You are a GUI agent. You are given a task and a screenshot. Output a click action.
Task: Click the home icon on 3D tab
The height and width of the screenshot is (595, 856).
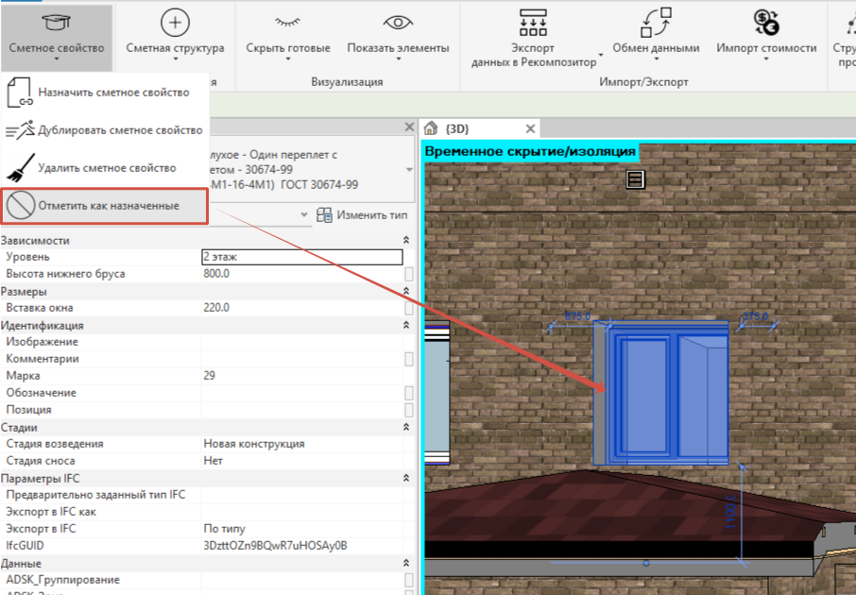pyautogui.click(x=431, y=128)
